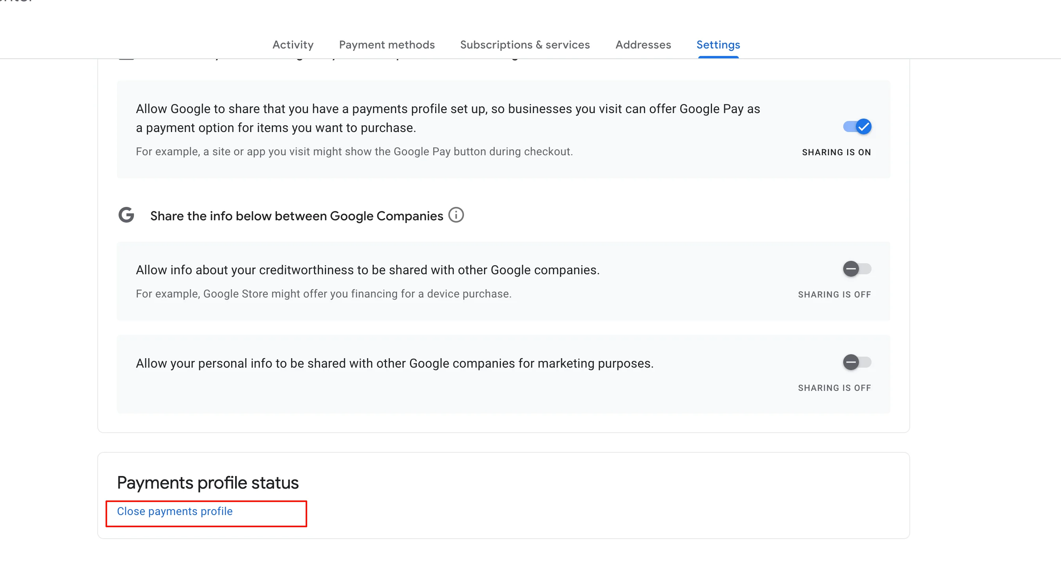Viewport: 1061px width, 569px height.
Task: Click SHARING IS OFF under creditworthiness toggle
Action: click(834, 295)
